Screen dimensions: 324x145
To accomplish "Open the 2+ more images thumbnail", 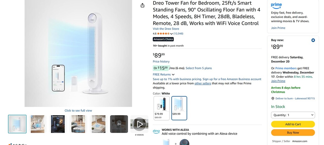I will 119,124.
